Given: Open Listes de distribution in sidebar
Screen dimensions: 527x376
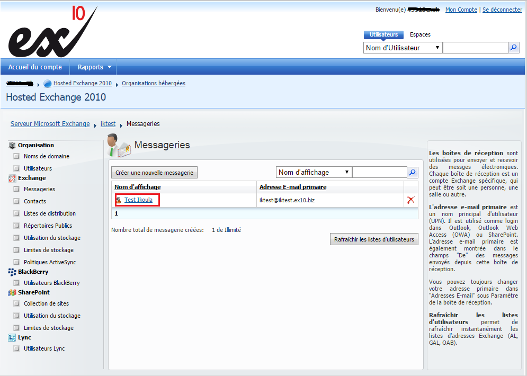Looking at the screenshot, I should point(50,213).
